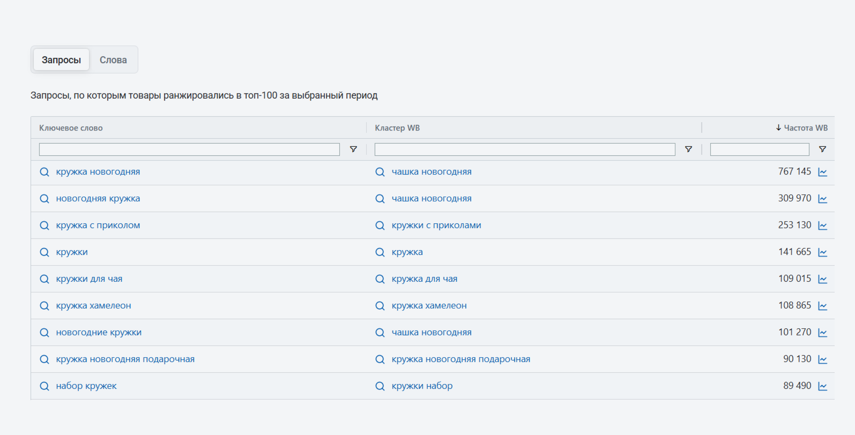This screenshot has width=855, height=435.
Task: Open keyword link кружки для чая
Action: pos(89,279)
